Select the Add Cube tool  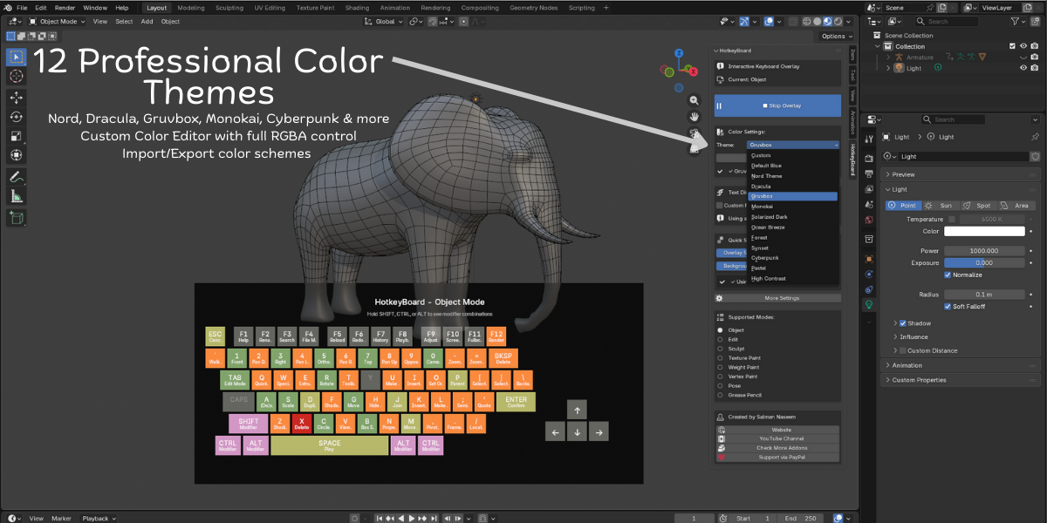(x=16, y=217)
